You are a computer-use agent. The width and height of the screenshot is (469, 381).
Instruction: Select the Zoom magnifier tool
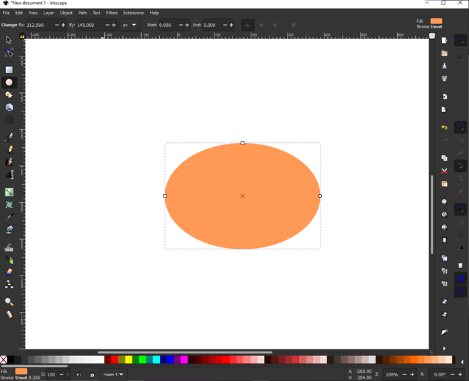click(x=9, y=302)
